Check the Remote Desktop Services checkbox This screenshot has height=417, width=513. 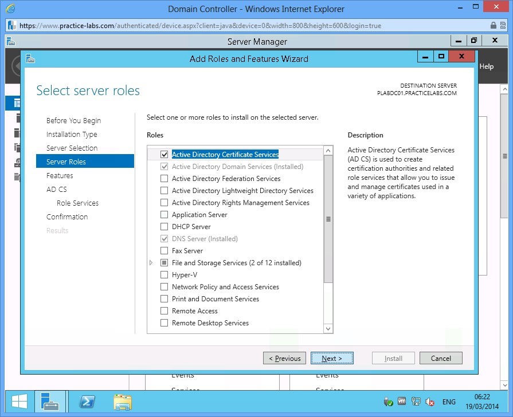point(163,322)
